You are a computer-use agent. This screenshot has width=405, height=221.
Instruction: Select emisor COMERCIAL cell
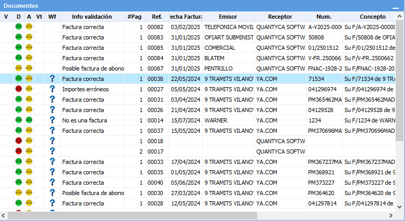[x=228, y=48]
